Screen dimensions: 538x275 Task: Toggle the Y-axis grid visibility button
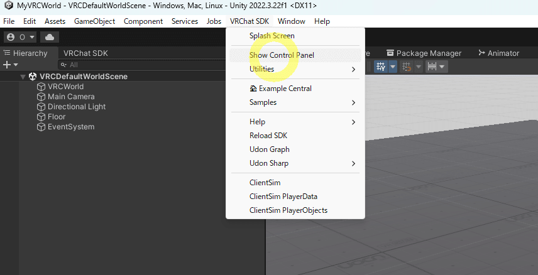(381, 67)
